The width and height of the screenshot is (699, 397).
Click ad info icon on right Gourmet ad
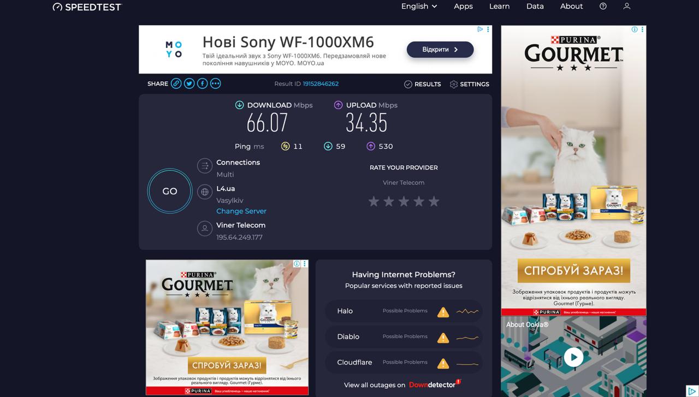(635, 29)
